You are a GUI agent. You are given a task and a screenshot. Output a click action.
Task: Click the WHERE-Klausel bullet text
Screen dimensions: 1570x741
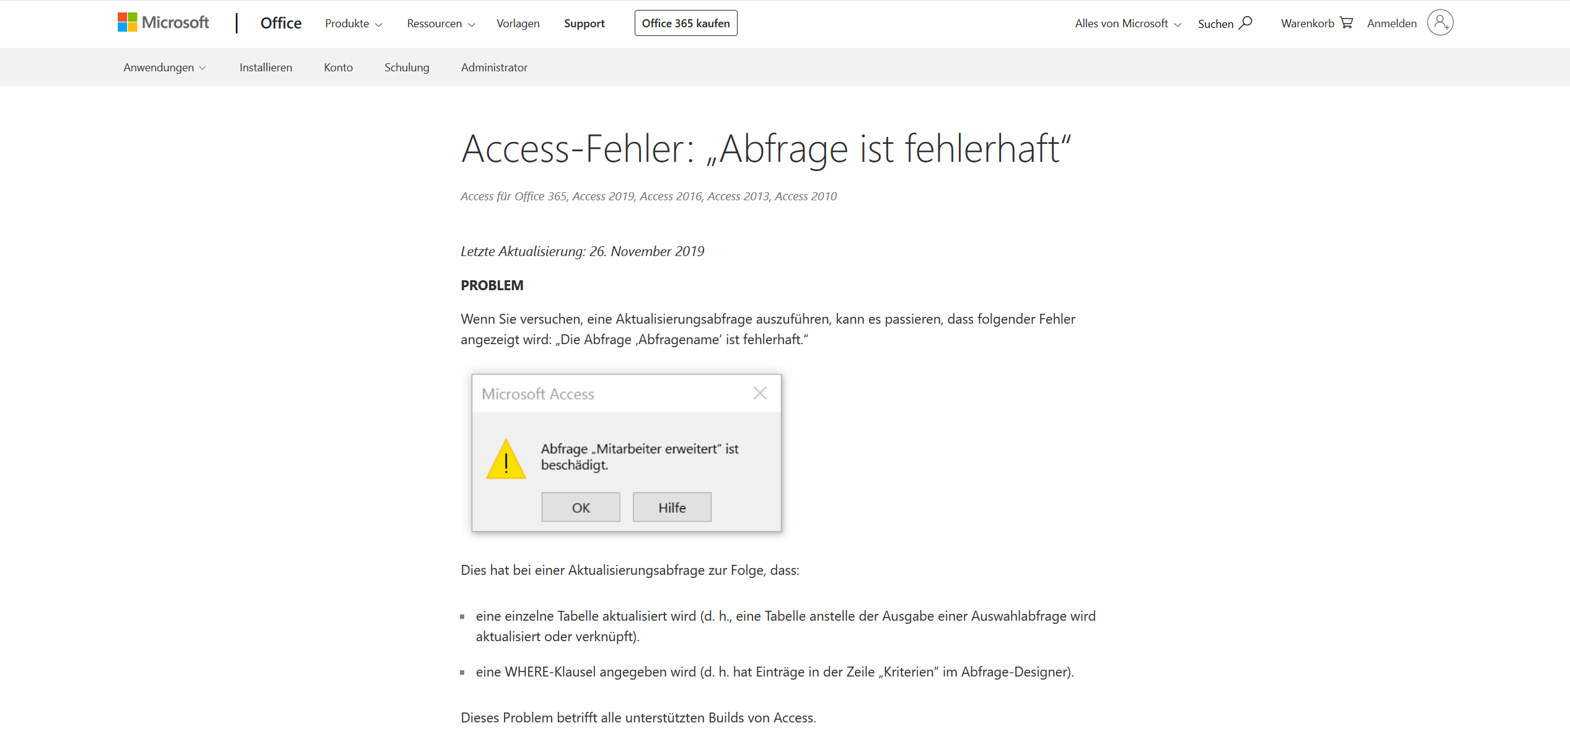[775, 672]
